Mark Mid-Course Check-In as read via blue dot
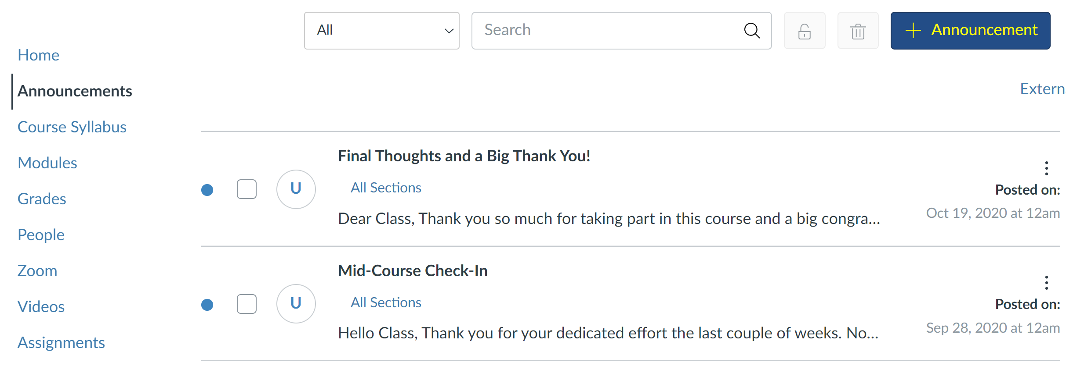The height and width of the screenshot is (366, 1066). (x=207, y=303)
